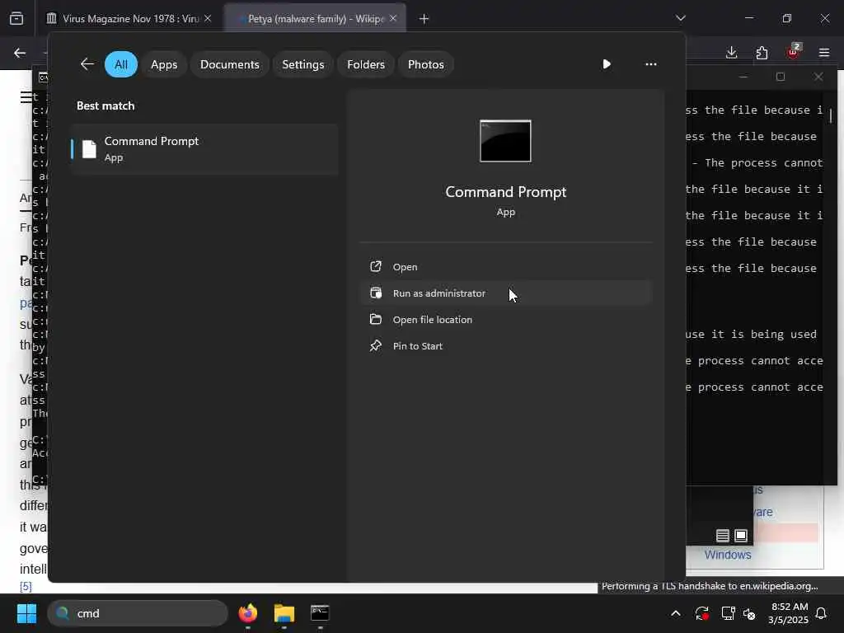The image size is (844, 633).
Task: Select the All search filter
Action: coord(121,64)
